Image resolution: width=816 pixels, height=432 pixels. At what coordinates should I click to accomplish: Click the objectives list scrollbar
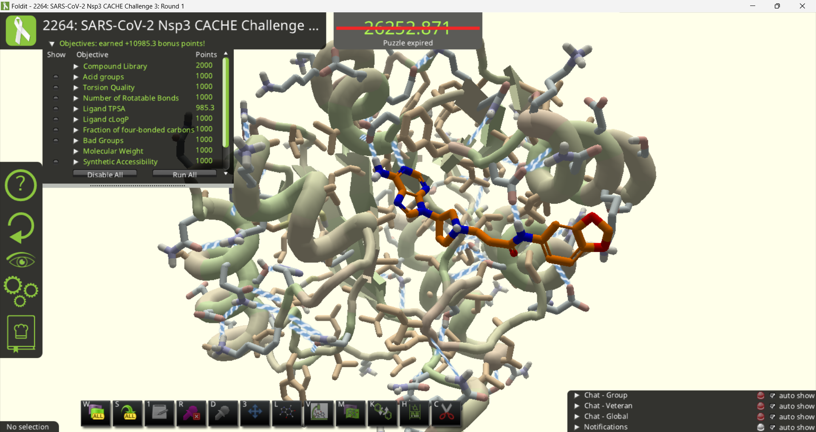click(x=226, y=102)
